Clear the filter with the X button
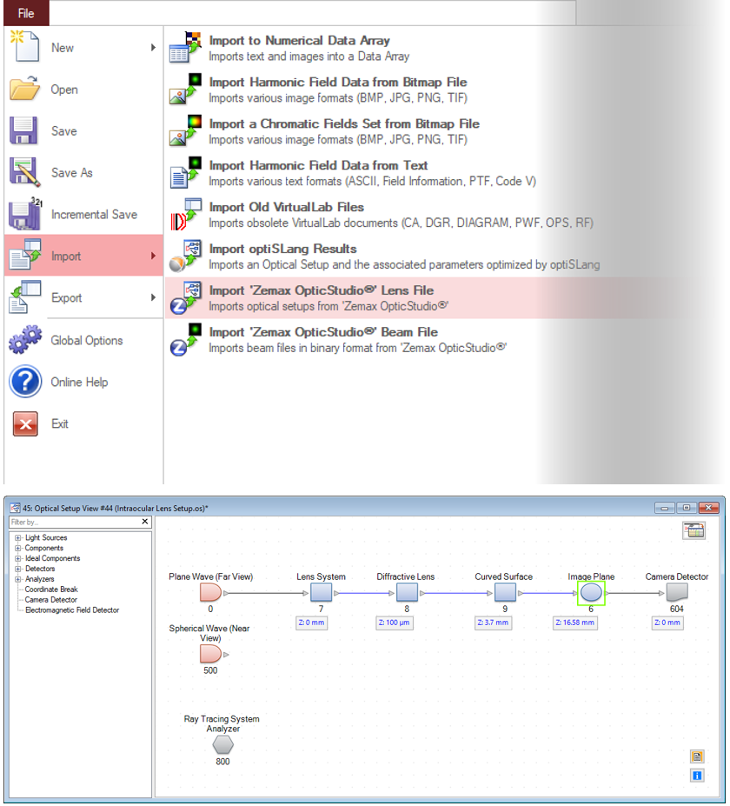Viewport: 730px width, 806px height. pyautogui.click(x=145, y=521)
